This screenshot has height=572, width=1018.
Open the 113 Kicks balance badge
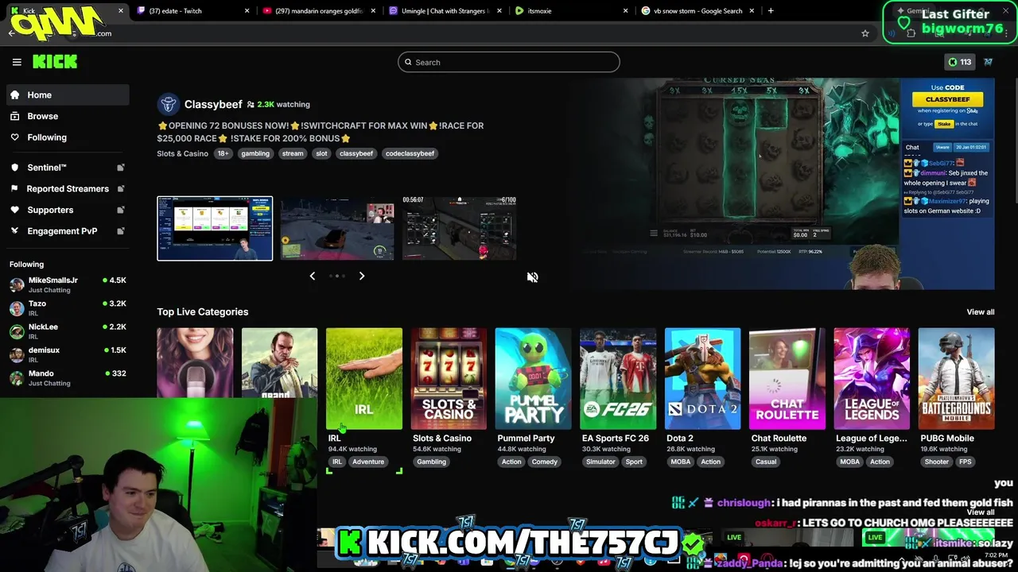tap(960, 62)
